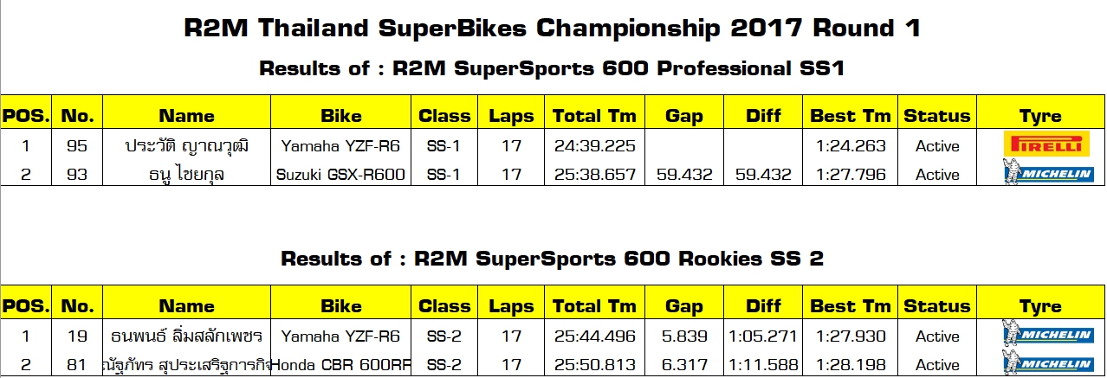Viewport: 1107px width, 378px height.
Task: Click the Honda CBR 600RR bike cell
Action: [x=341, y=364]
